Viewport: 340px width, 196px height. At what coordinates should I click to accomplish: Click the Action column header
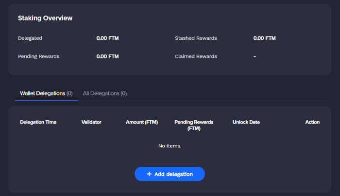312,122
